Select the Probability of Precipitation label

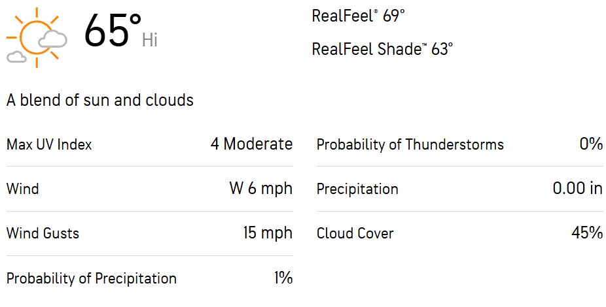tap(92, 278)
